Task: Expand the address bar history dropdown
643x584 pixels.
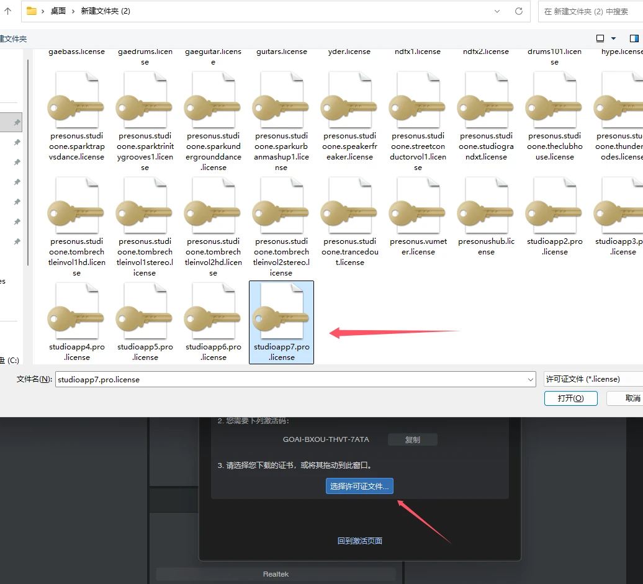Action: (497, 11)
